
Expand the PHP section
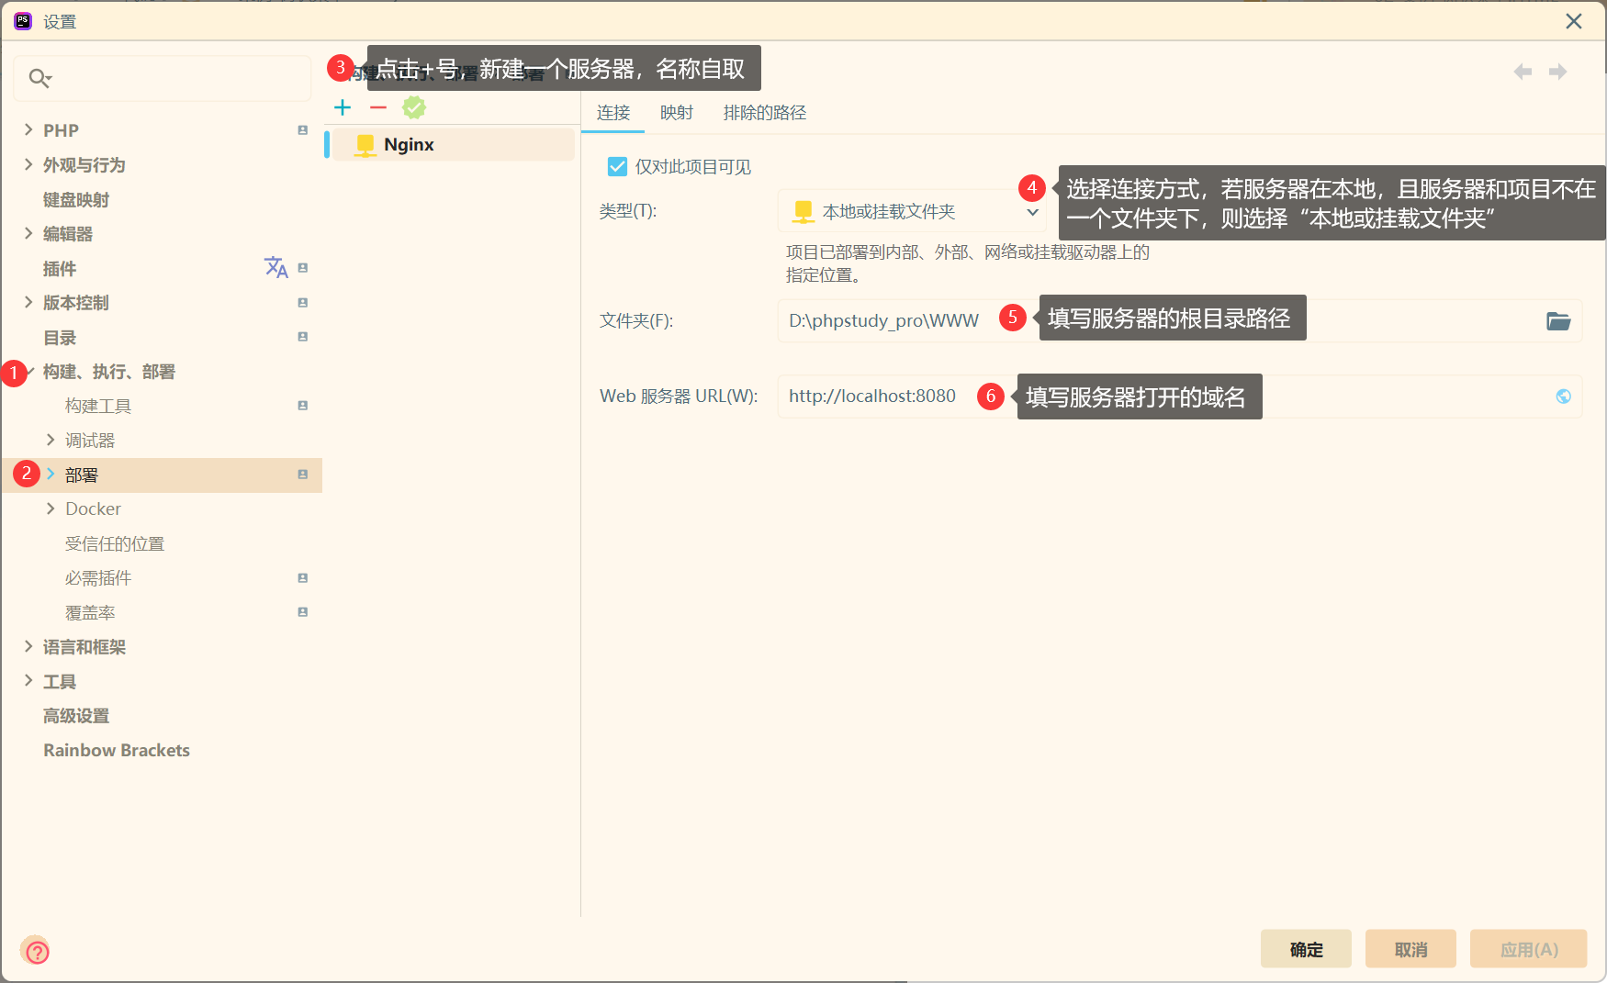[28, 129]
